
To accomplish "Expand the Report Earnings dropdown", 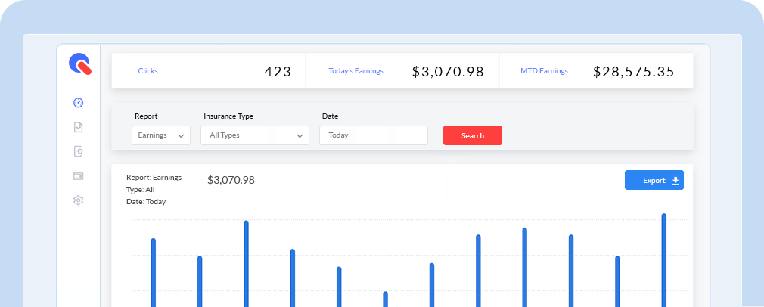I will coord(161,135).
